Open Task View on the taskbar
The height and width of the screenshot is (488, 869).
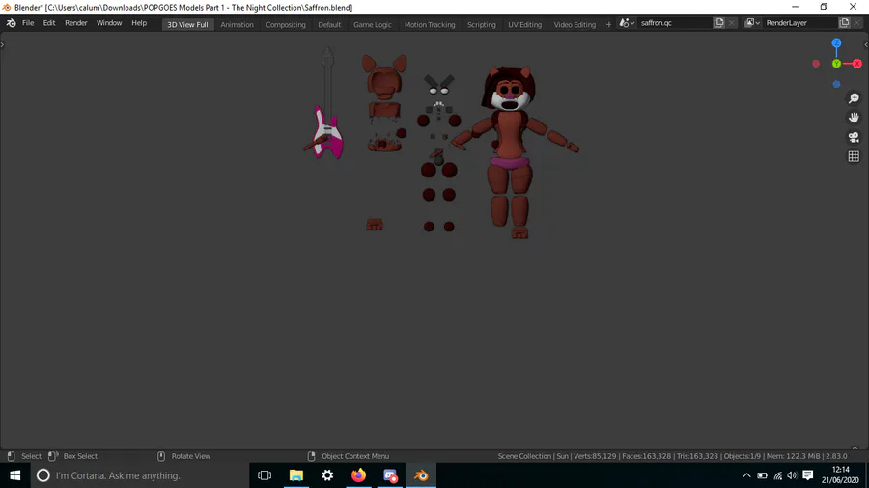[265, 475]
